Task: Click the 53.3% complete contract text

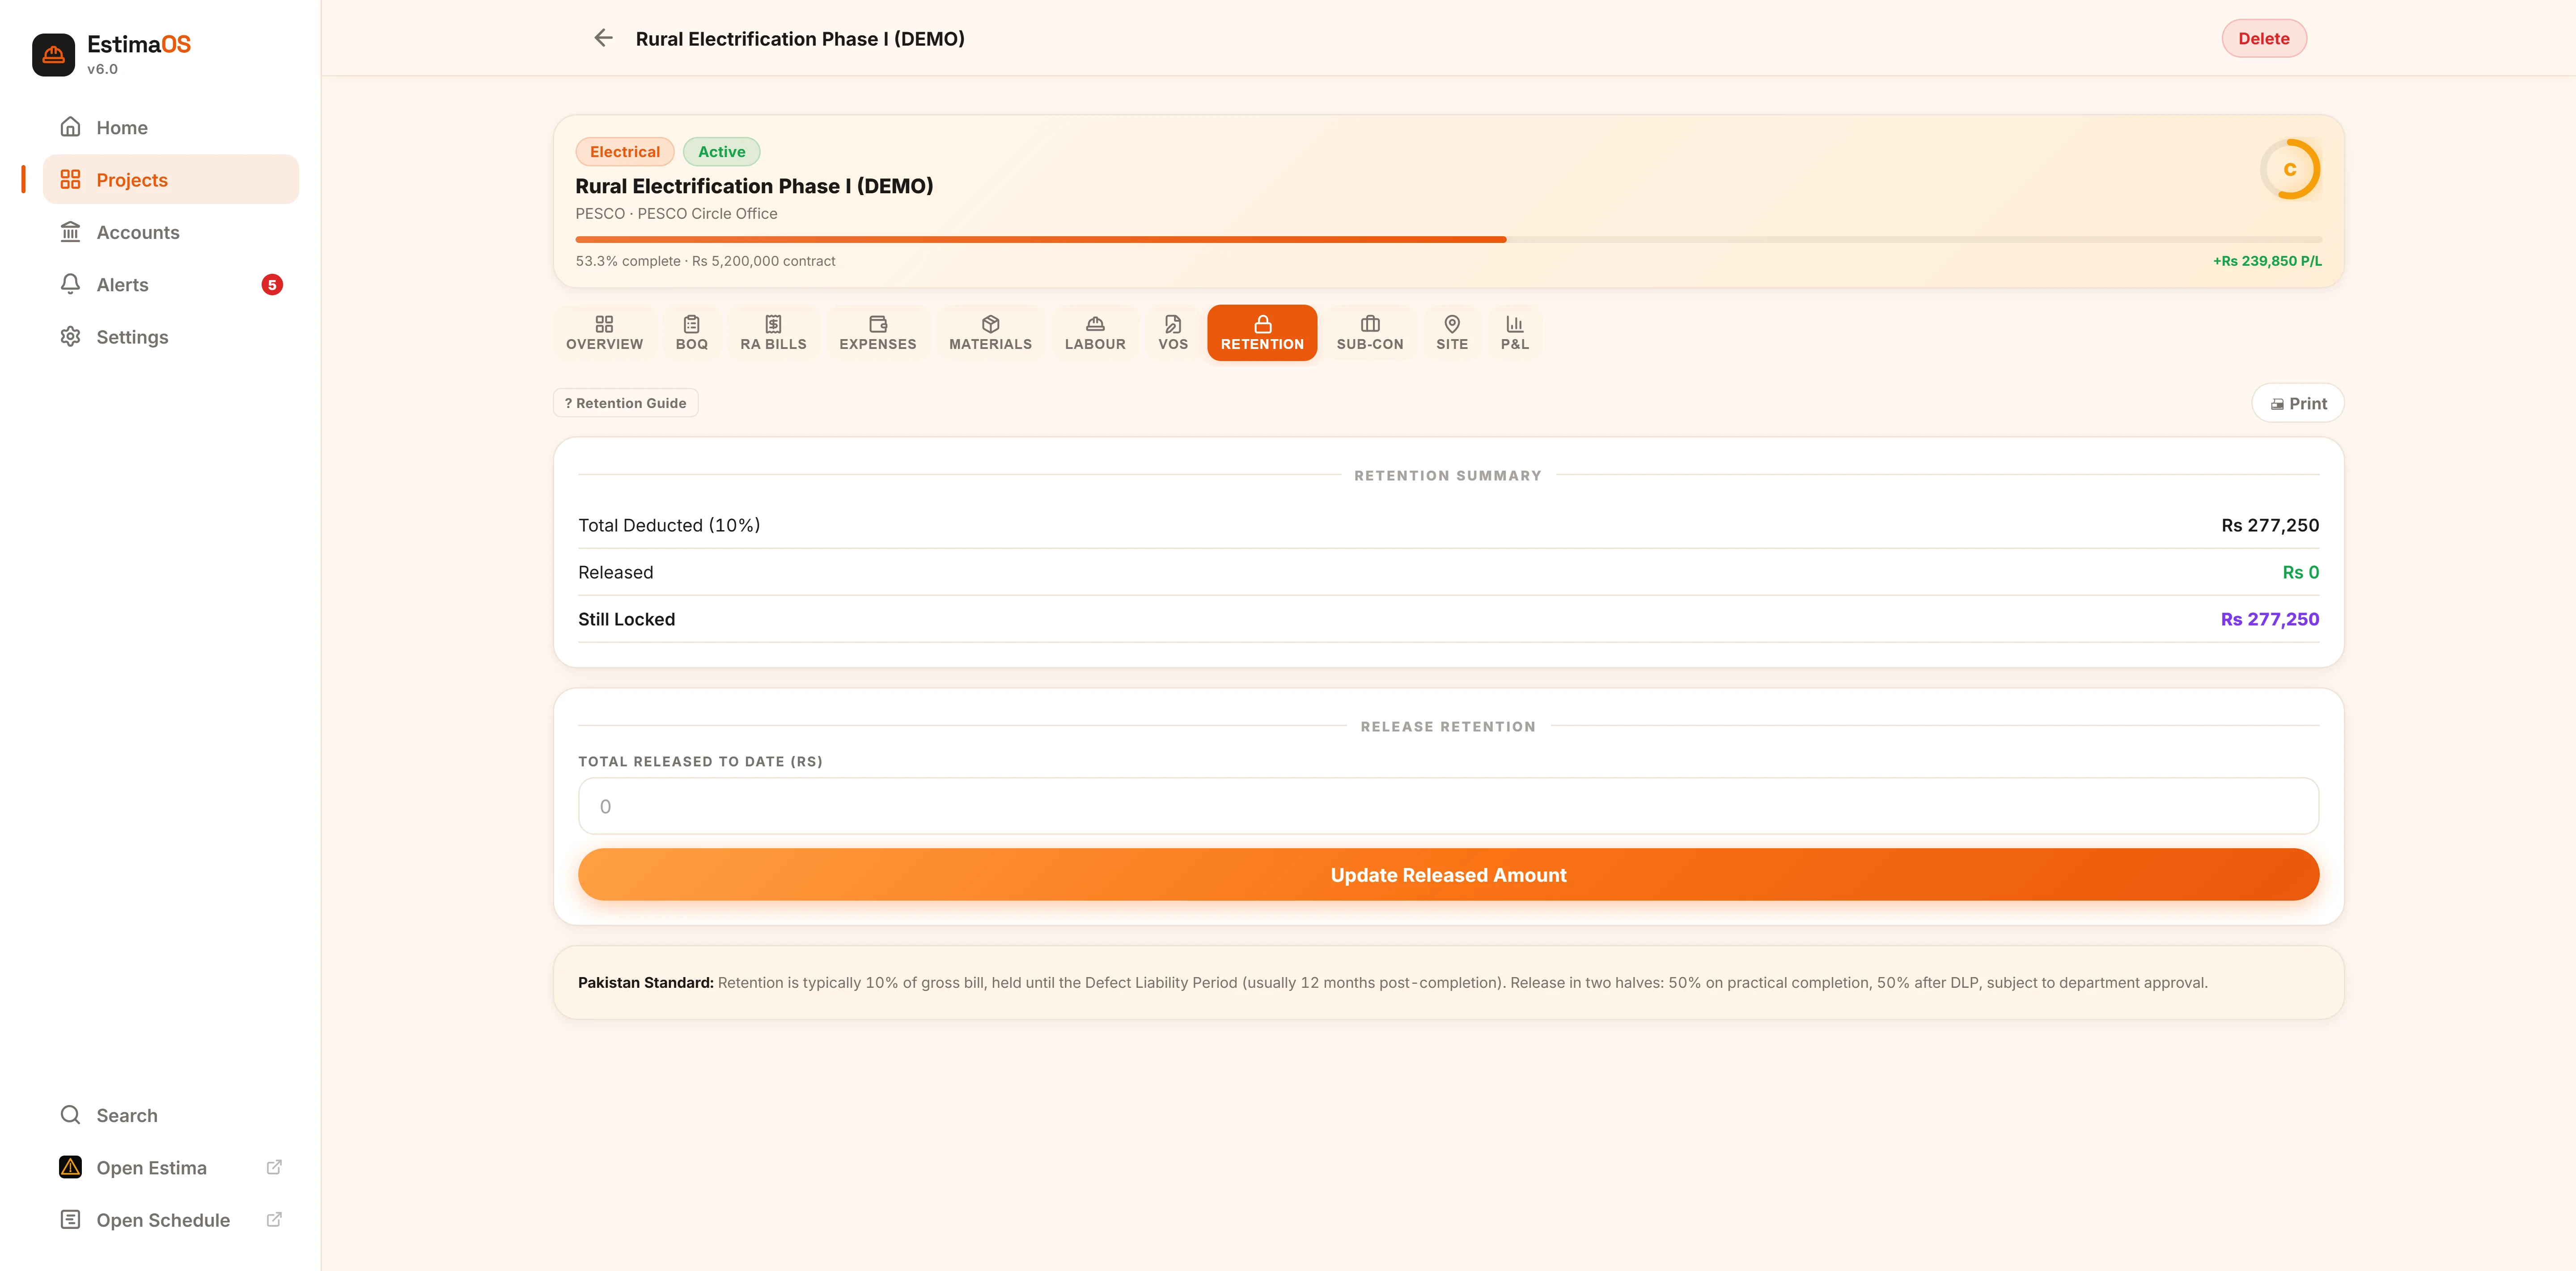Action: [705, 261]
